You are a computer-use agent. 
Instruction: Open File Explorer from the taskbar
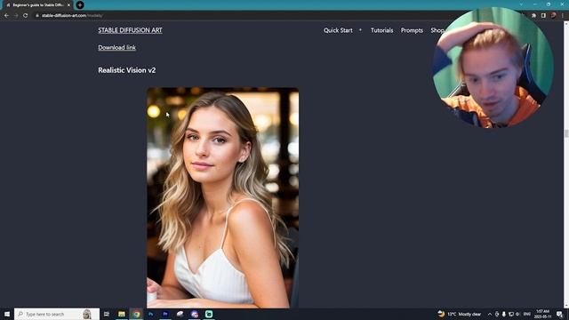pyautogui.click(x=122, y=314)
